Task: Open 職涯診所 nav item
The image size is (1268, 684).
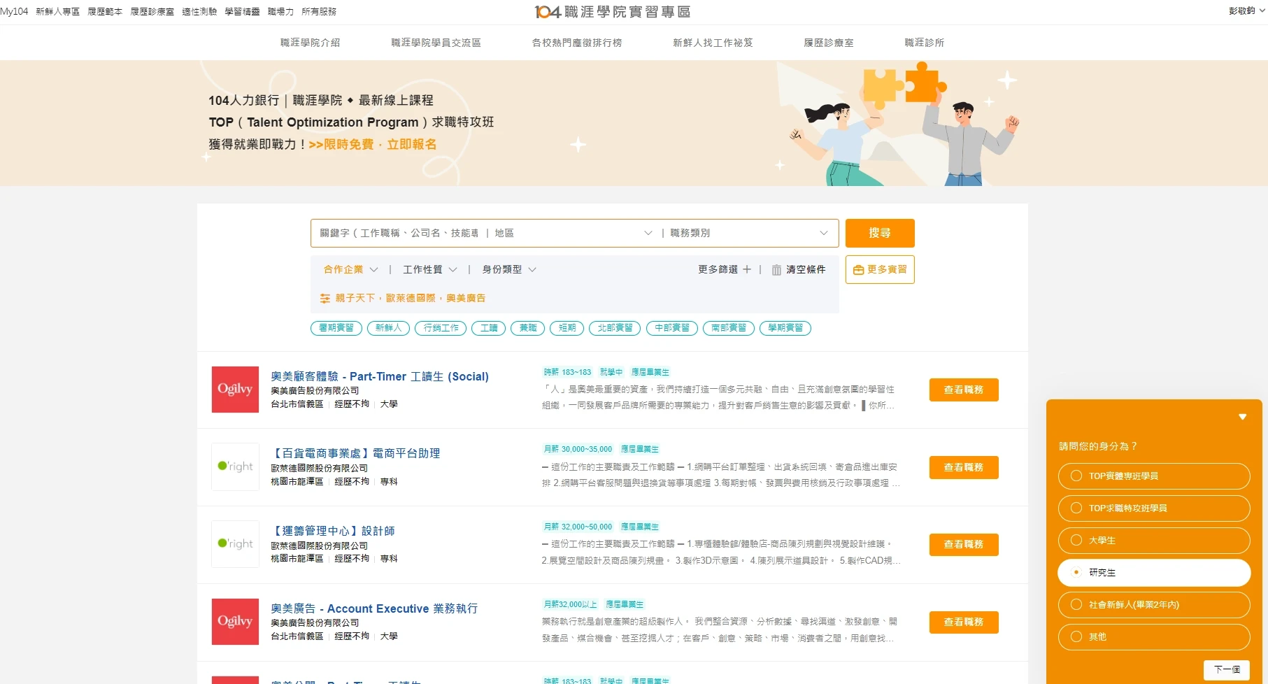Action: pos(924,43)
